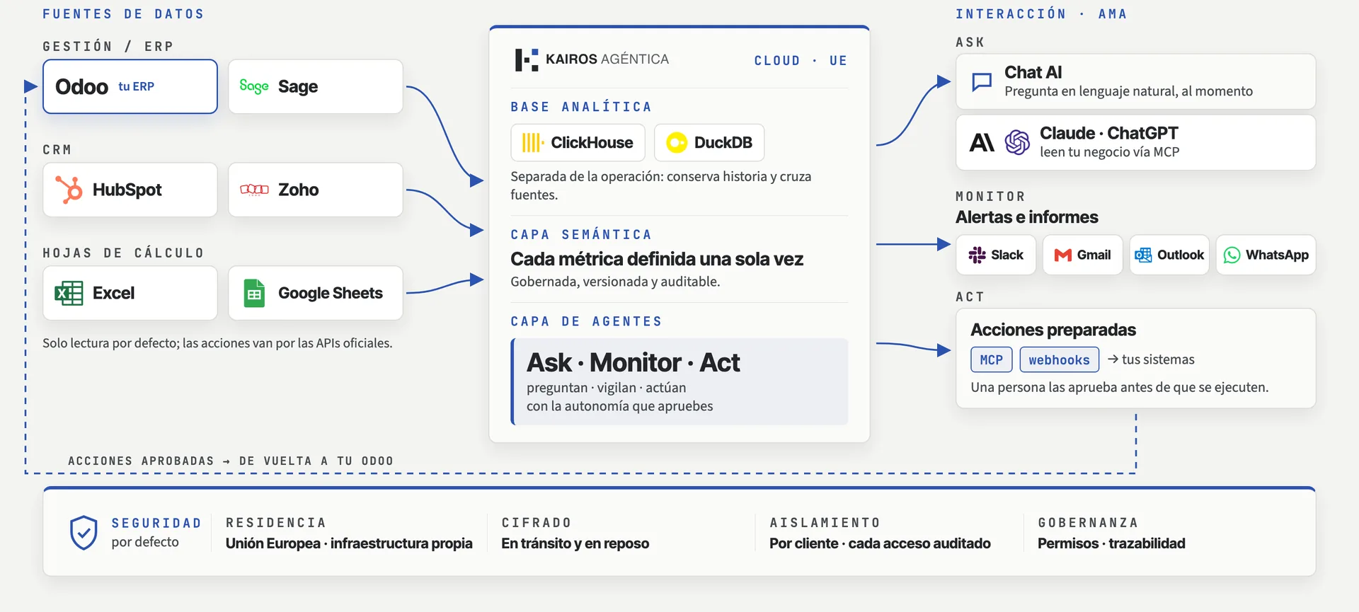
Task: Click the INTERACCIÓN · AMA heading
Action: coord(1041,14)
